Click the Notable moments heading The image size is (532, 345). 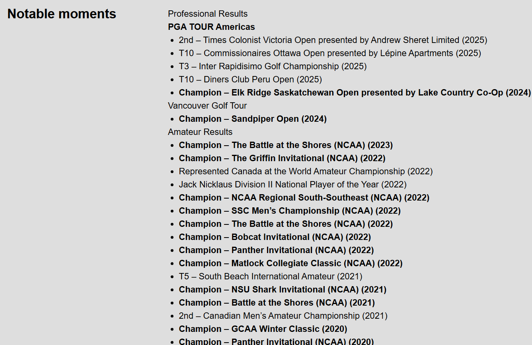[62, 14]
